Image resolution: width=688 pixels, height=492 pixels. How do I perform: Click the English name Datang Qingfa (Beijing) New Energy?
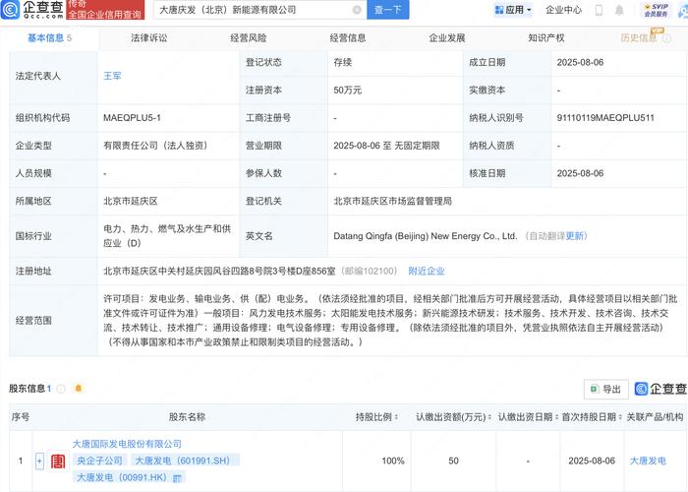coord(426,236)
